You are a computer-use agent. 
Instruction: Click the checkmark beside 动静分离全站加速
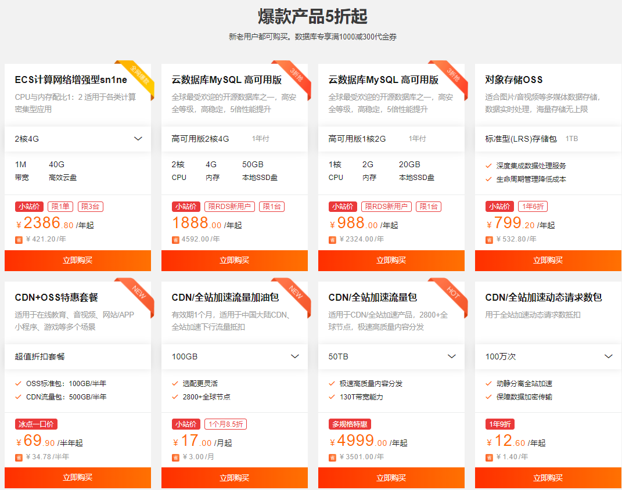pos(489,384)
